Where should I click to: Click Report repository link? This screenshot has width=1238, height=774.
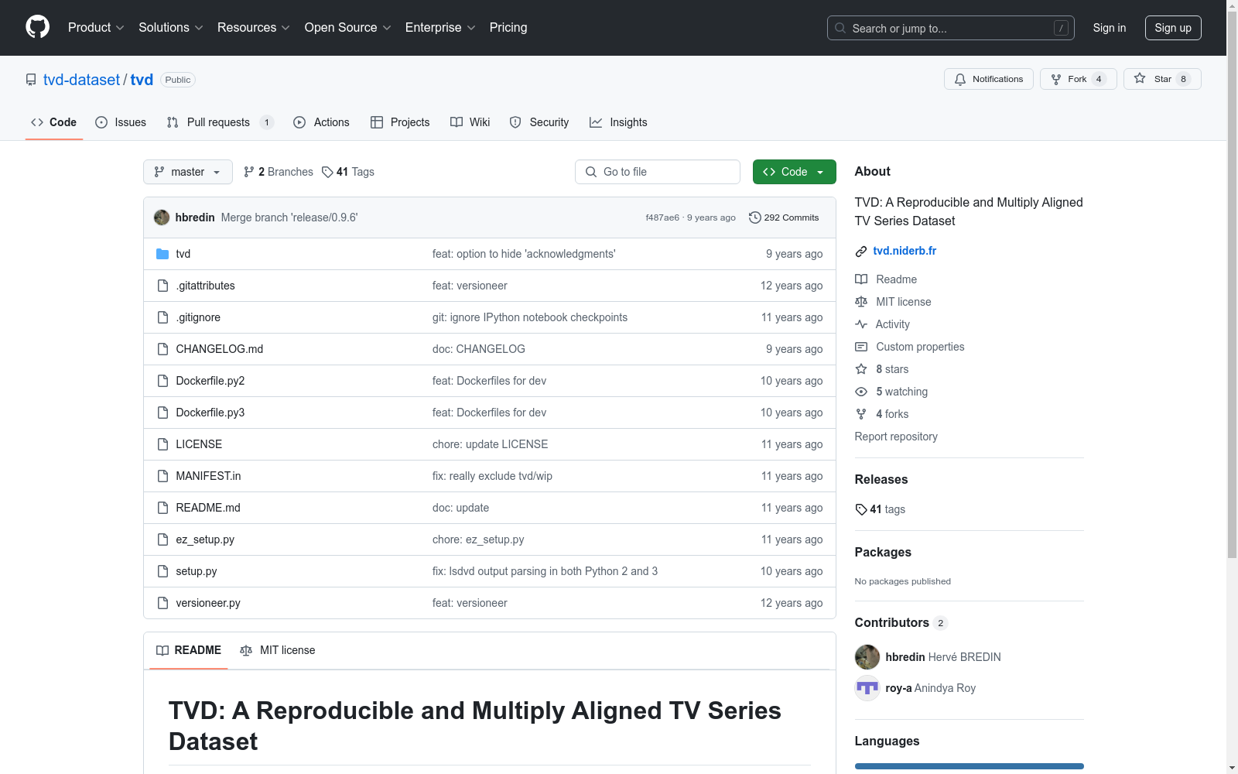(896, 437)
